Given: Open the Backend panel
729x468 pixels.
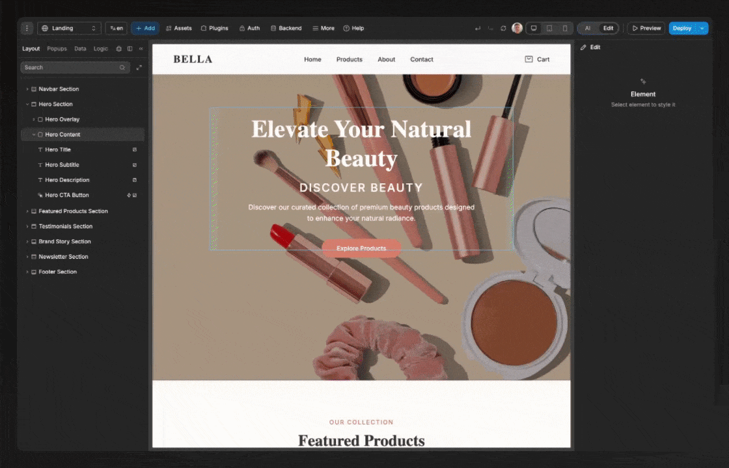Looking at the screenshot, I should [286, 28].
